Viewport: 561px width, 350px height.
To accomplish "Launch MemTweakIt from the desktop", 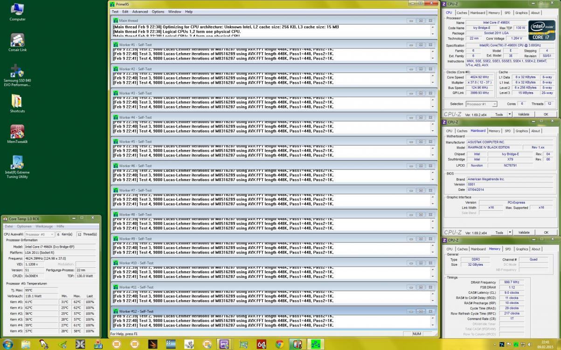I will point(17,134).
